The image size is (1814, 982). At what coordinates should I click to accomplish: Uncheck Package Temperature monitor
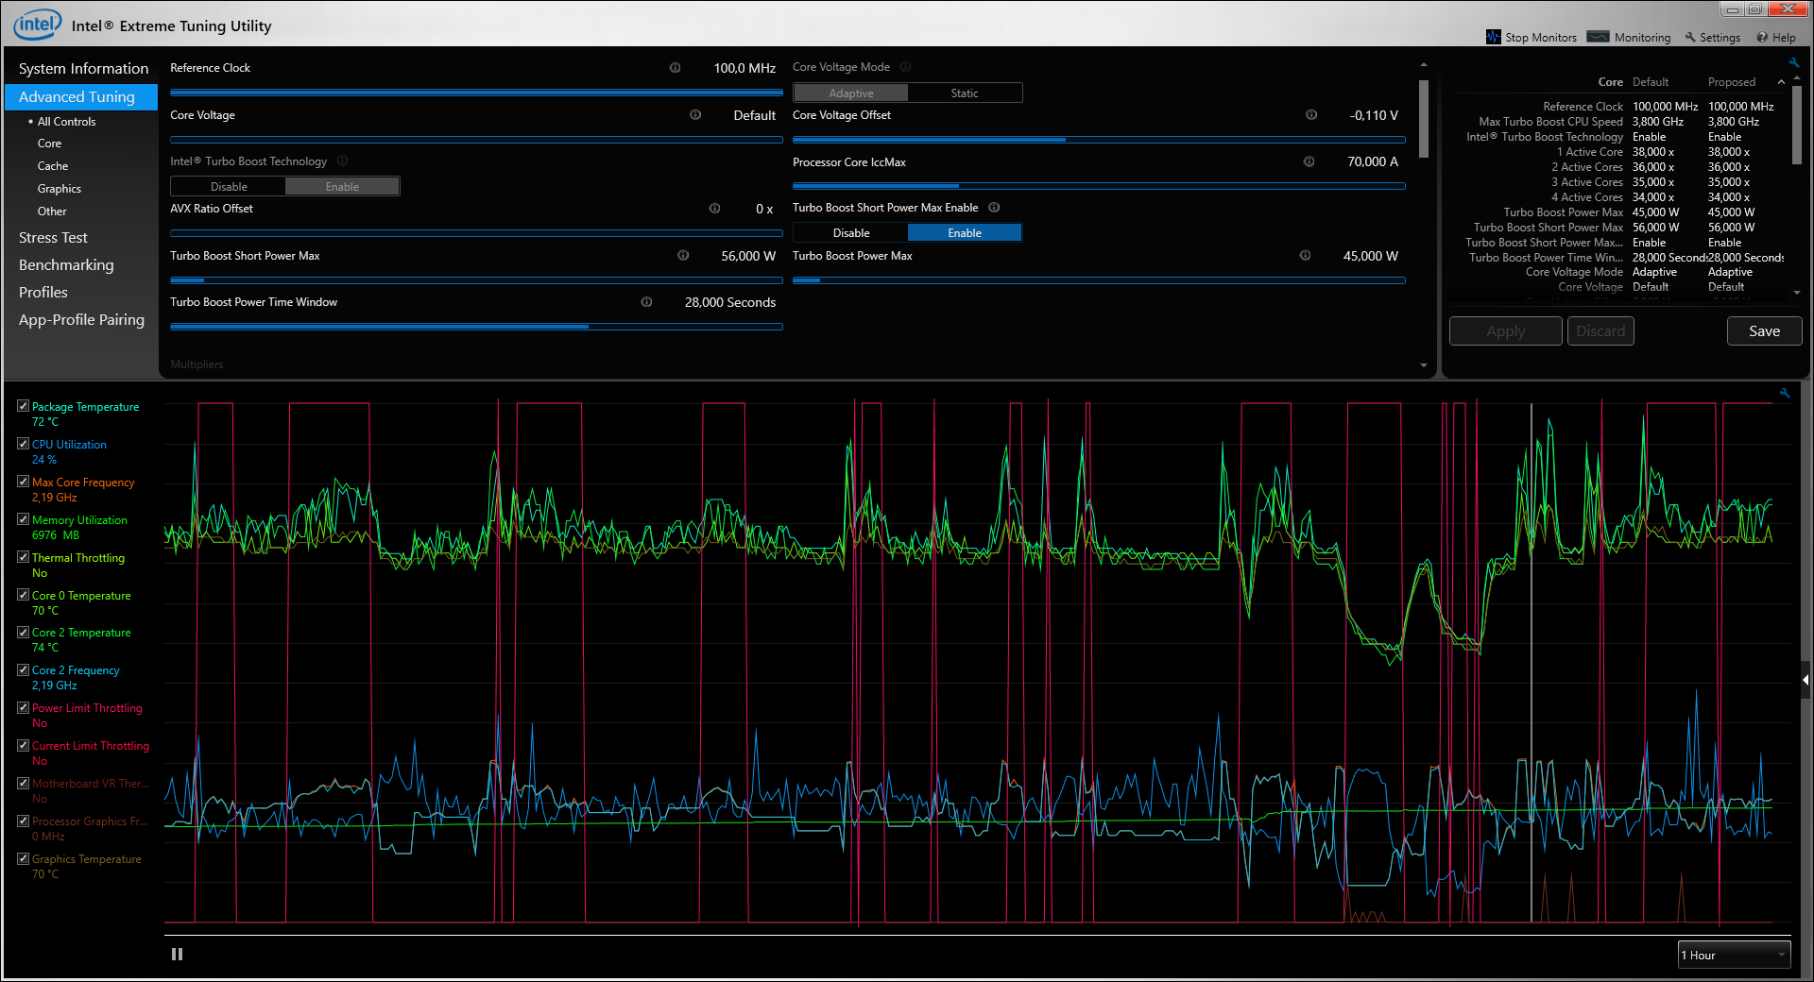point(23,406)
